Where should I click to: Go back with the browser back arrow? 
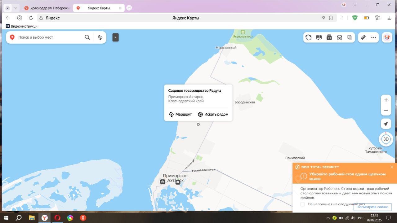pyautogui.click(x=8, y=18)
